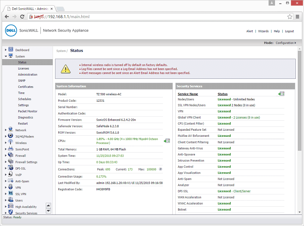The height and width of the screenshot is (226, 304).
Task: Expand the Network tree node arrow
Action: pos(6,130)
